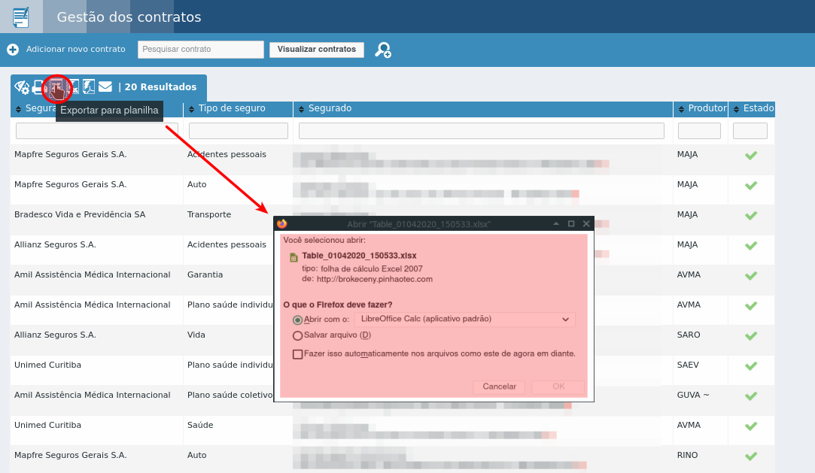Open the LibreOffice Calc application dropdown
Viewport: 815px width, 473px height.
coord(465,320)
